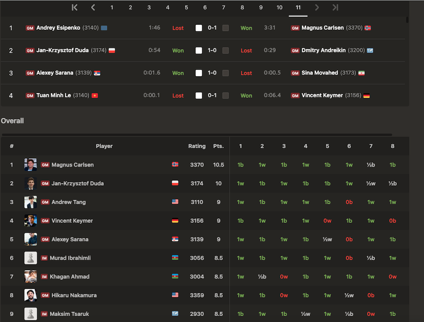Go to the previous round page arrow
This screenshot has height=322, width=424.
tap(93, 7)
